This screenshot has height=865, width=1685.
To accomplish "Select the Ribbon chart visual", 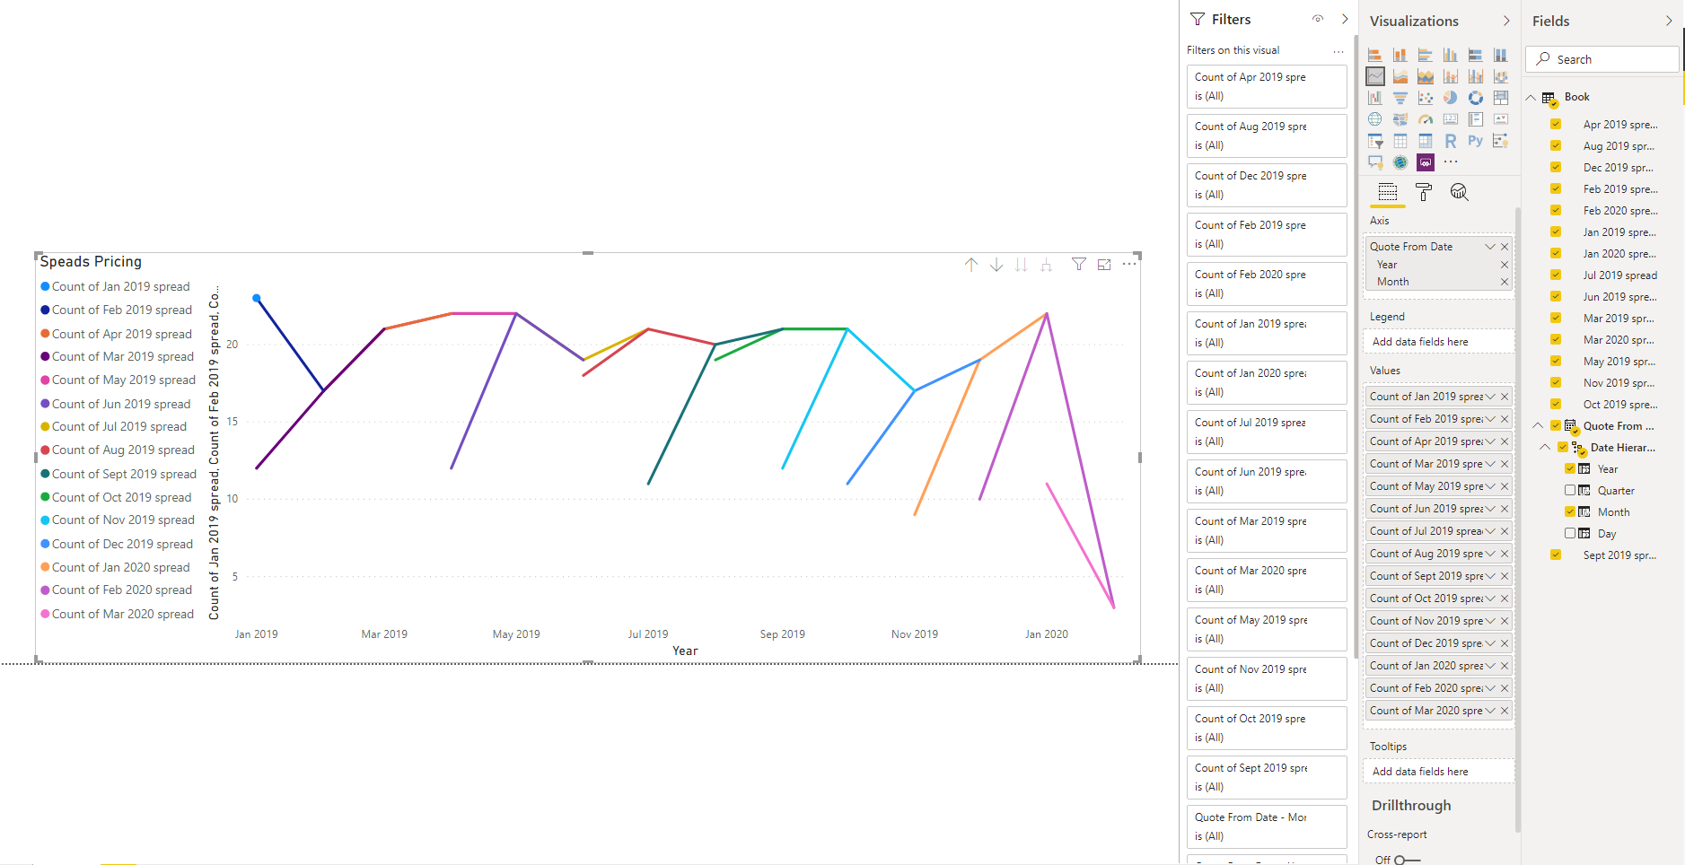I will (x=1500, y=76).
